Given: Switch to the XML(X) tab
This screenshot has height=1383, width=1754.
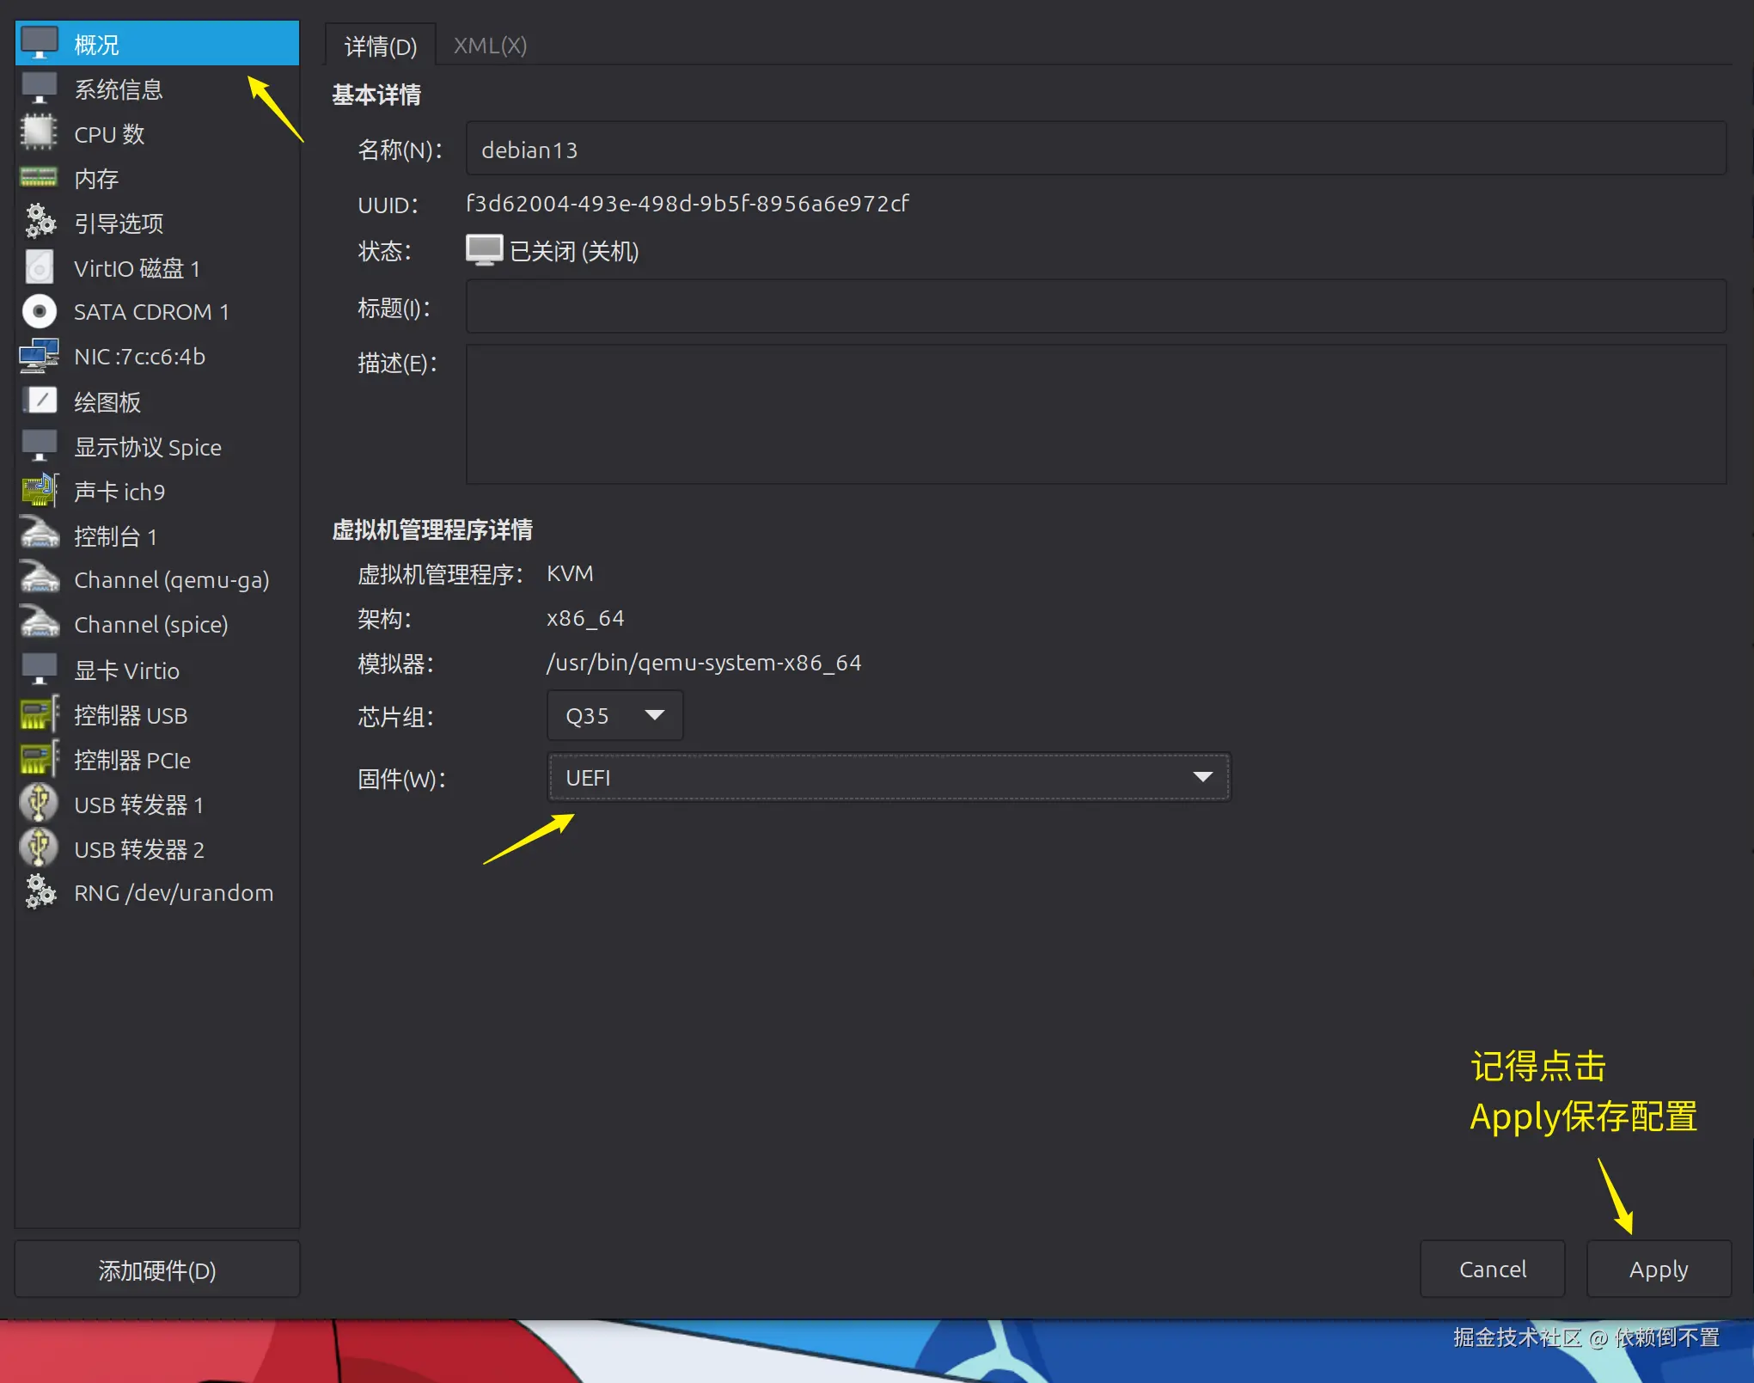Looking at the screenshot, I should click(490, 46).
